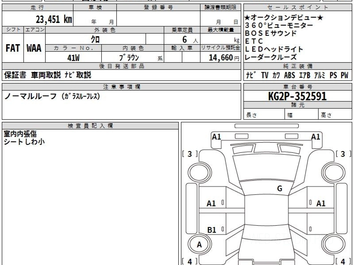This screenshot has height=265, width=354.
Task: Click the 検査員記入欄 header
Action: 90,125
